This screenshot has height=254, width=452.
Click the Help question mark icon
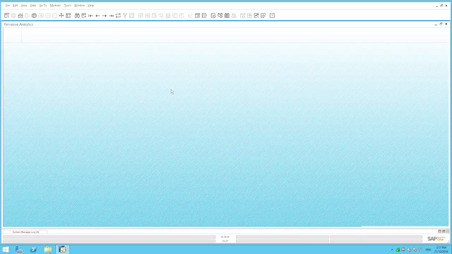(x=272, y=15)
